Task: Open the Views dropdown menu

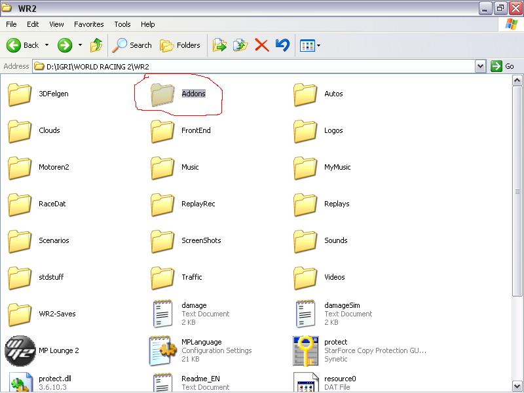Action: (x=309, y=45)
